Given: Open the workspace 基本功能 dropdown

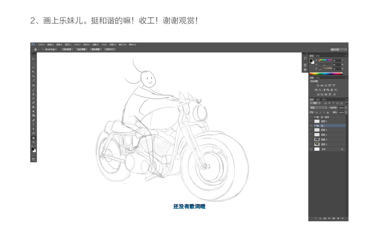Looking at the screenshot, I should tap(338, 49).
